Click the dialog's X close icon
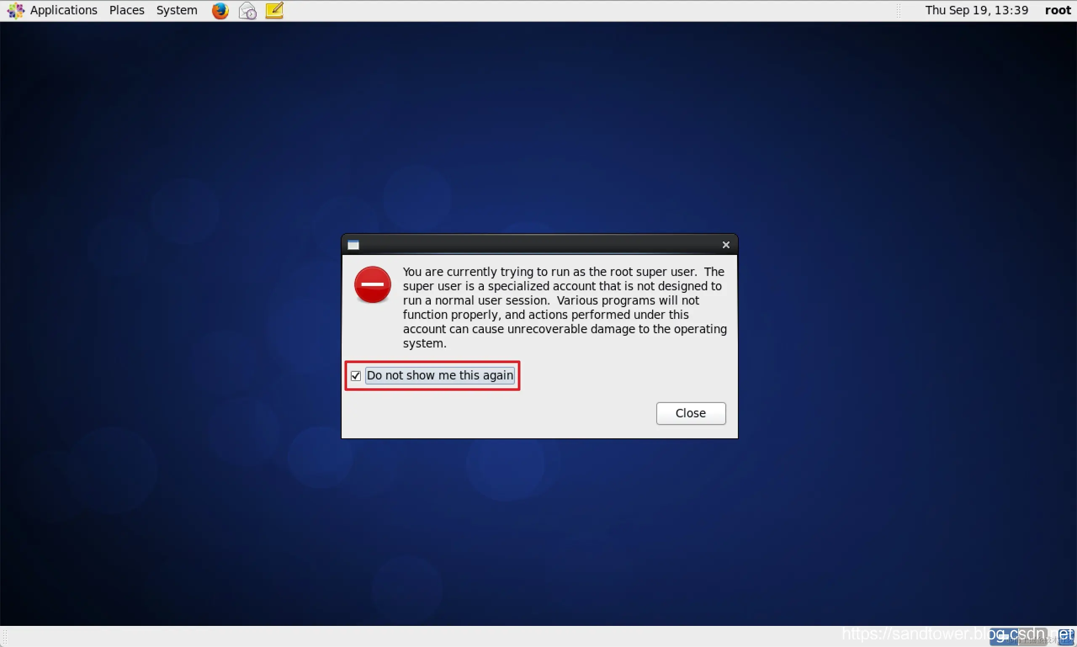The image size is (1077, 647). coord(726,245)
